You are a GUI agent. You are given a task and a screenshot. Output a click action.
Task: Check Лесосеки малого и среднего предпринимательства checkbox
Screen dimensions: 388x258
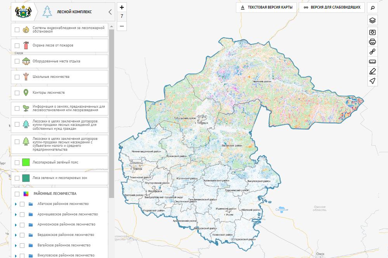[x=17, y=142]
